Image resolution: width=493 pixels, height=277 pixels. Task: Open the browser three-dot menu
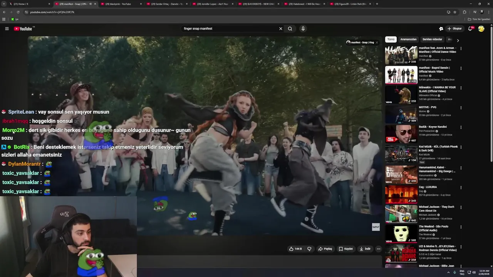coord(488,12)
